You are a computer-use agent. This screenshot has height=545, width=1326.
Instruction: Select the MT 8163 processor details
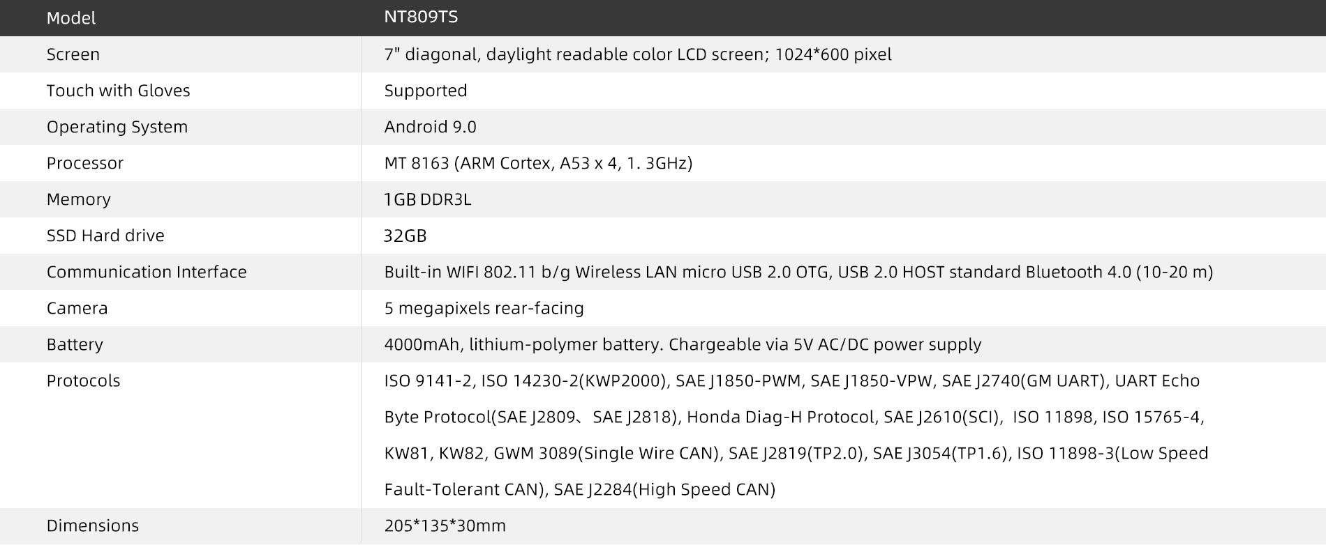[538, 163]
